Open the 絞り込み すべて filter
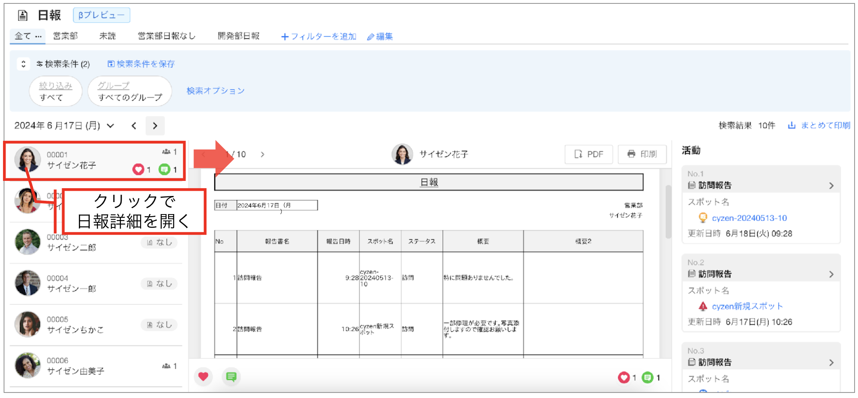858x398 pixels. pos(56,91)
